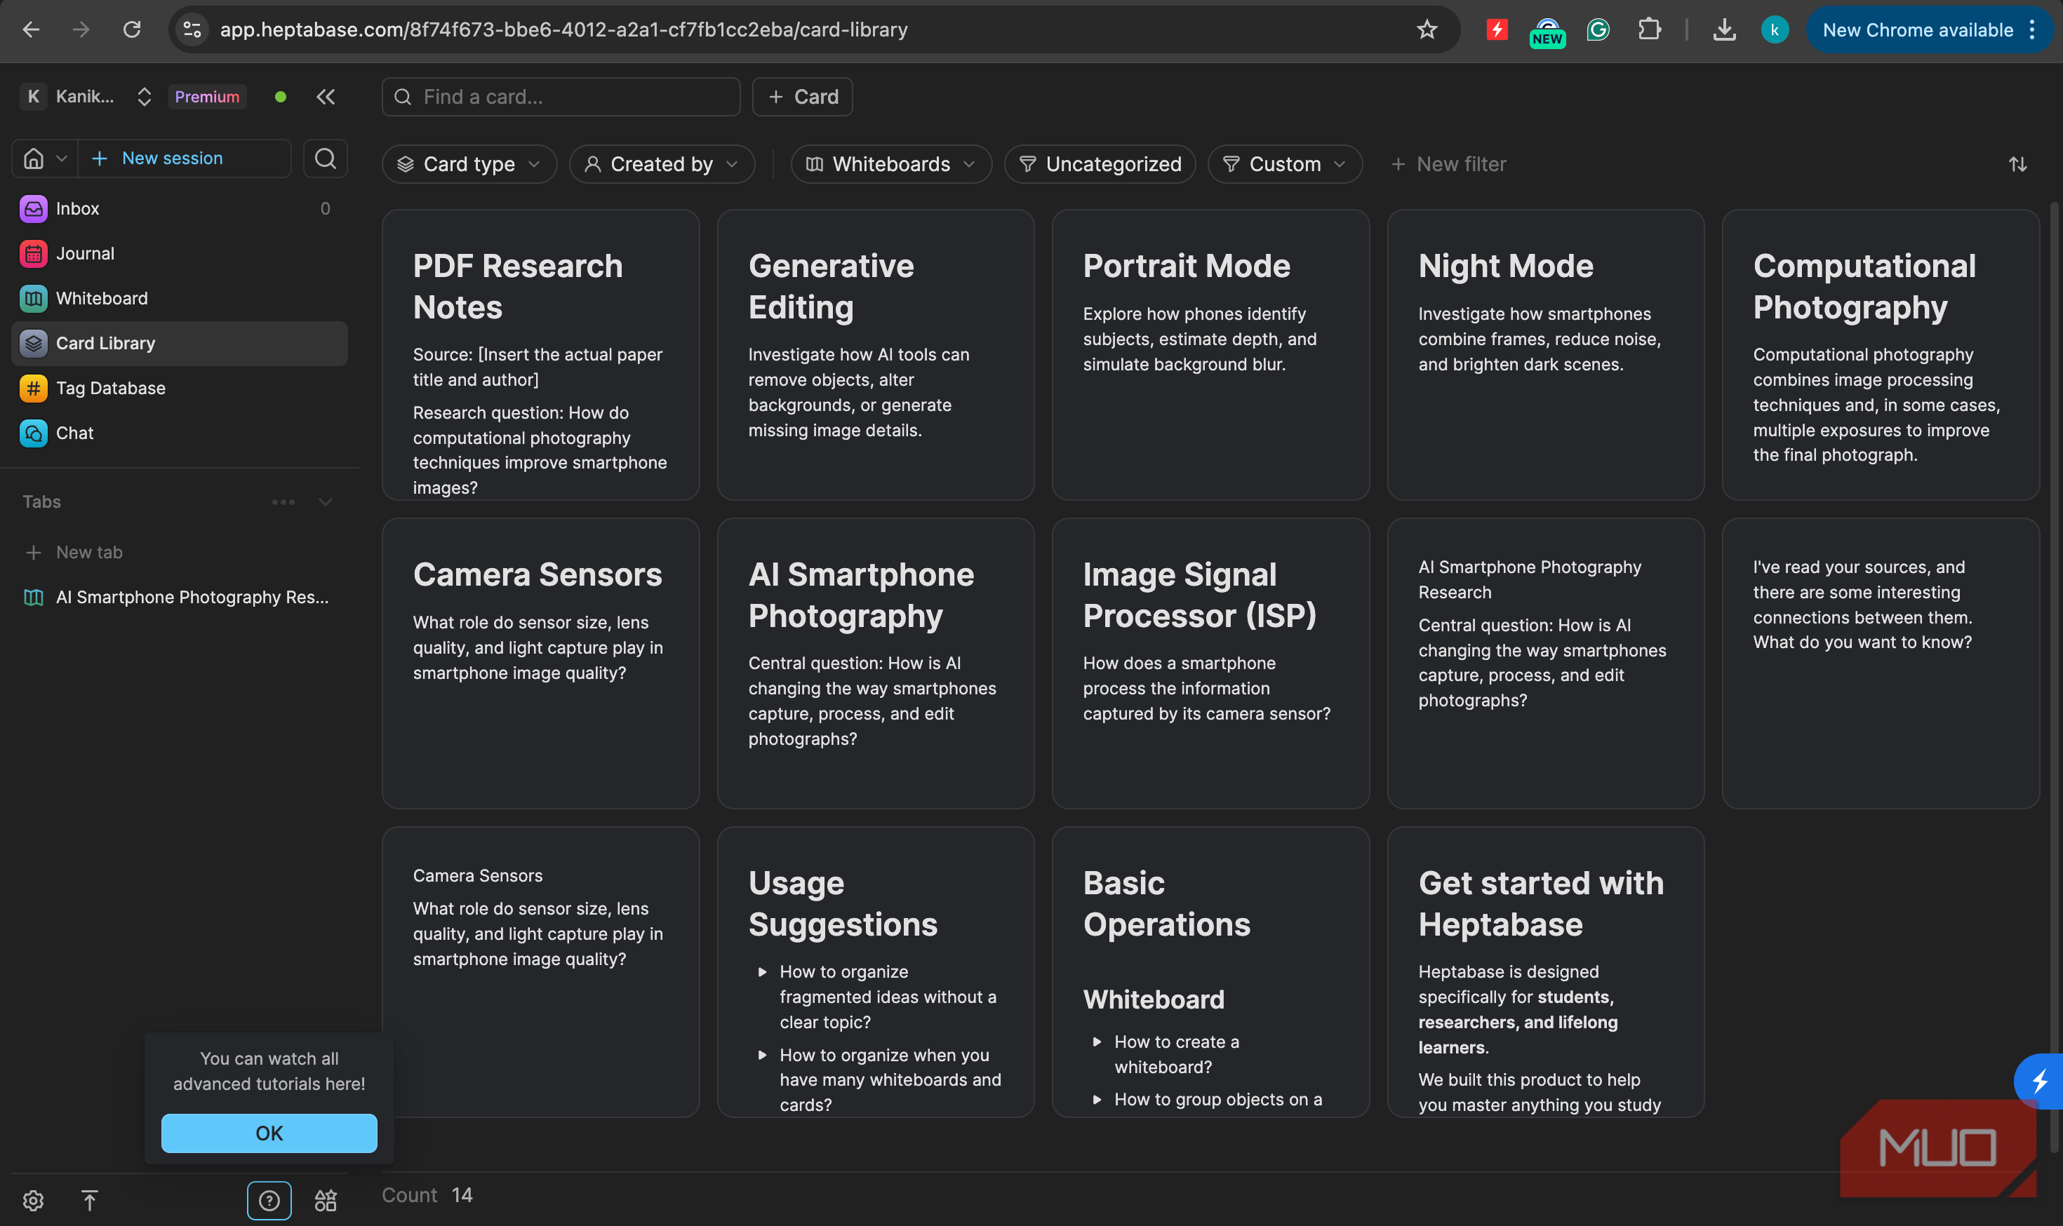Open the Chrome profile avatar
The width and height of the screenshot is (2063, 1226).
1775,29
